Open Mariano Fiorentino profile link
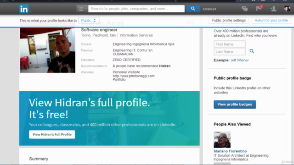Image resolution: width=294 pixels, height=165 pixels. click(x=230, y=151)
